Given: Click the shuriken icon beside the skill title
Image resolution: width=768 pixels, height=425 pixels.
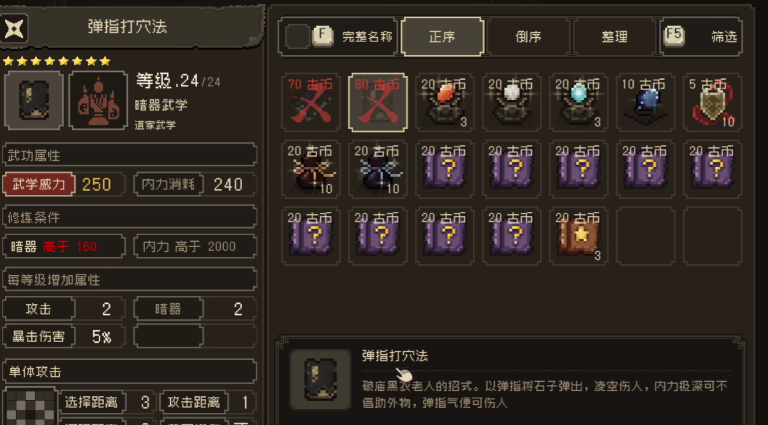Looking at the screenshot, I should pyautogui.click(x=13, y=28).
